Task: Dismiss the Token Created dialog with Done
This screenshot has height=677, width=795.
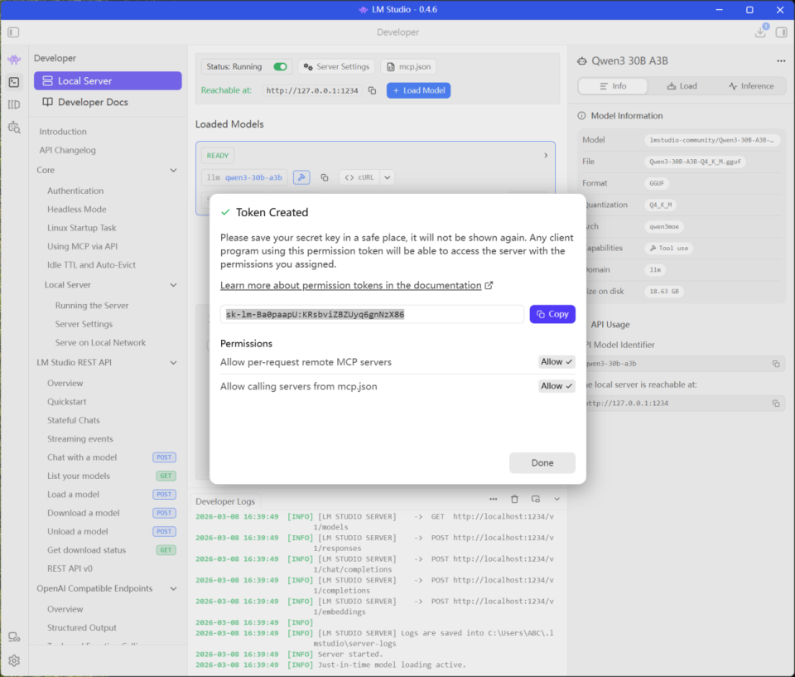Action: [x=542, y=463]
